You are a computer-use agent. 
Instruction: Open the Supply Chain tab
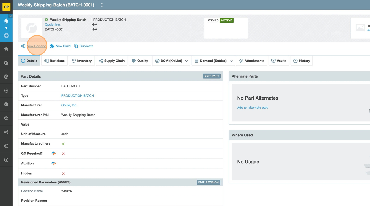pyautogui.click(x=112, y=61)
